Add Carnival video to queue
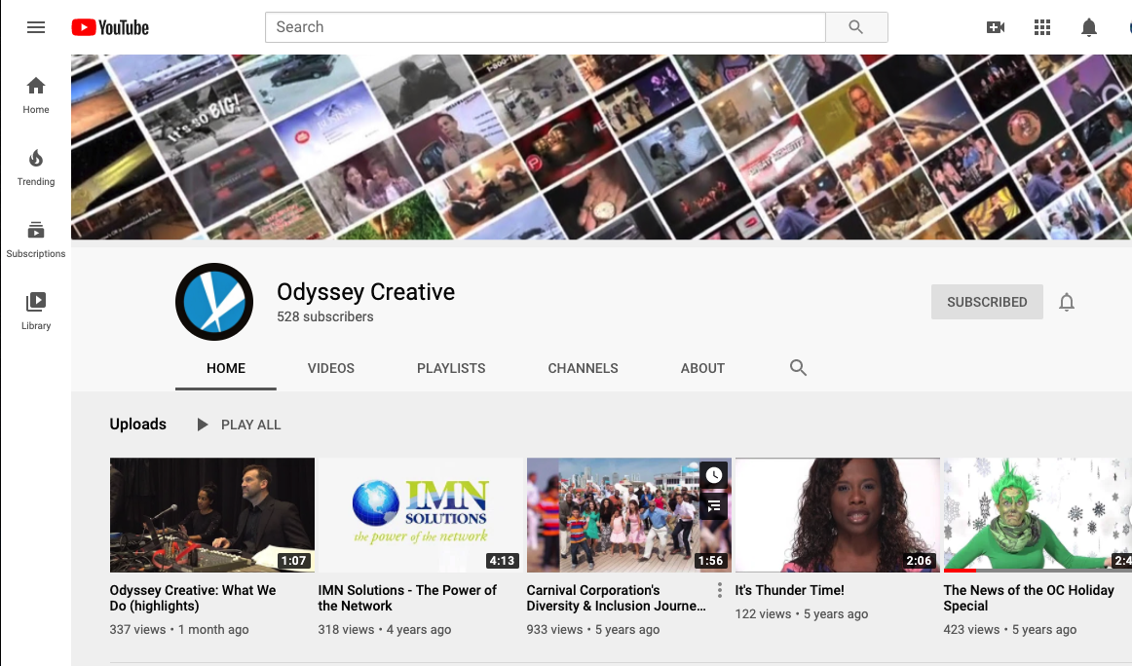Screen dimensions: 1132x666 coord(714,506)
